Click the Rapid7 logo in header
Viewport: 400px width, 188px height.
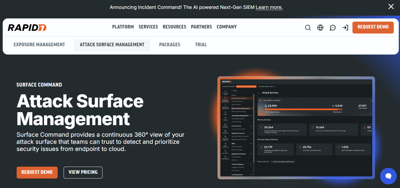[x=27, y=28]
